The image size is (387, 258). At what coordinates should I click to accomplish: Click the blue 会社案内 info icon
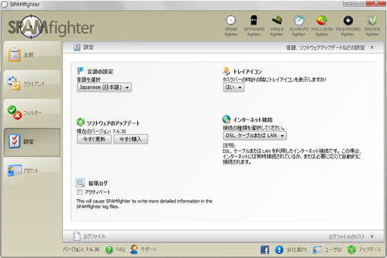point(279,250)
